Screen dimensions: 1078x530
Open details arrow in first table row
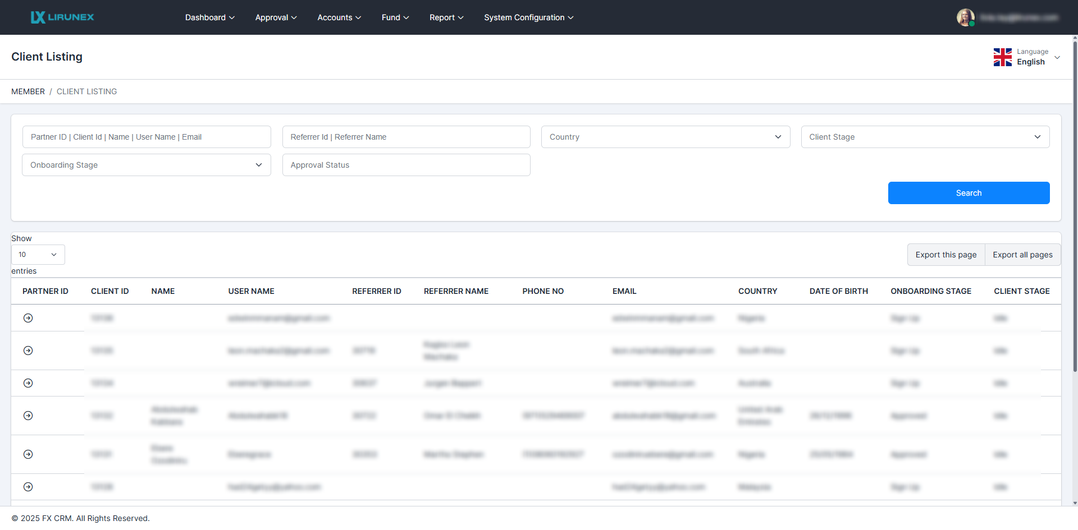tap(28, 318)
